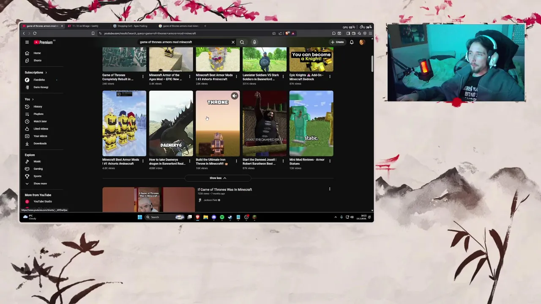Start voice search with the microphone icon
Screen dimensions: 541x304
point(254,42)
